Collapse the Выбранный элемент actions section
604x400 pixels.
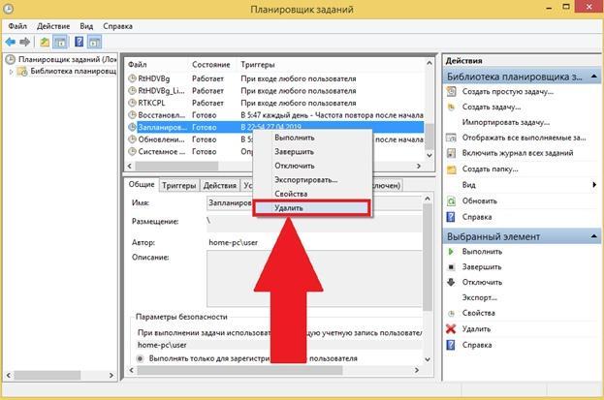click(594, 236)
